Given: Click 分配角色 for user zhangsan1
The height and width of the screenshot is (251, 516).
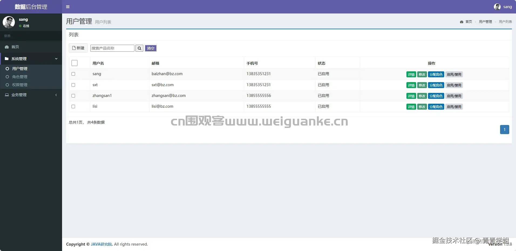Looking at the screenshot, I should 436,96.
